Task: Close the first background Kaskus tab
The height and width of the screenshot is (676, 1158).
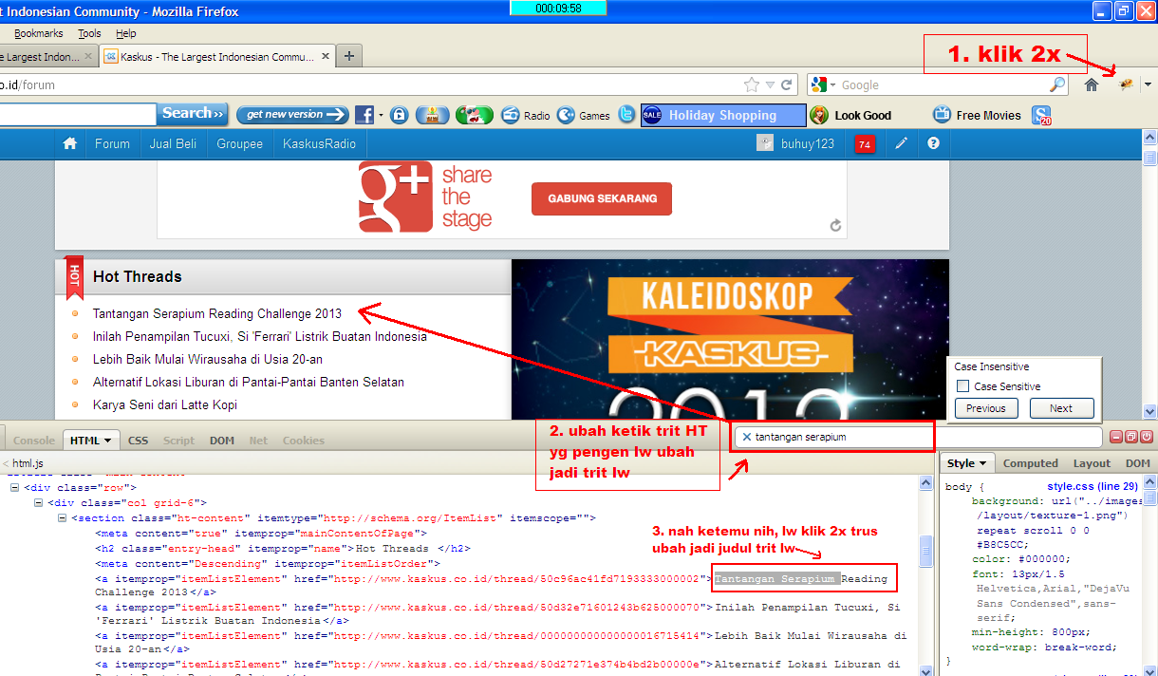Action: 89,57
